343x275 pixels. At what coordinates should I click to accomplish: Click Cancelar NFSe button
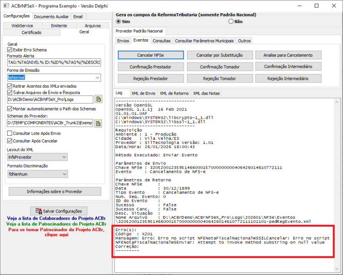(151, 55)
